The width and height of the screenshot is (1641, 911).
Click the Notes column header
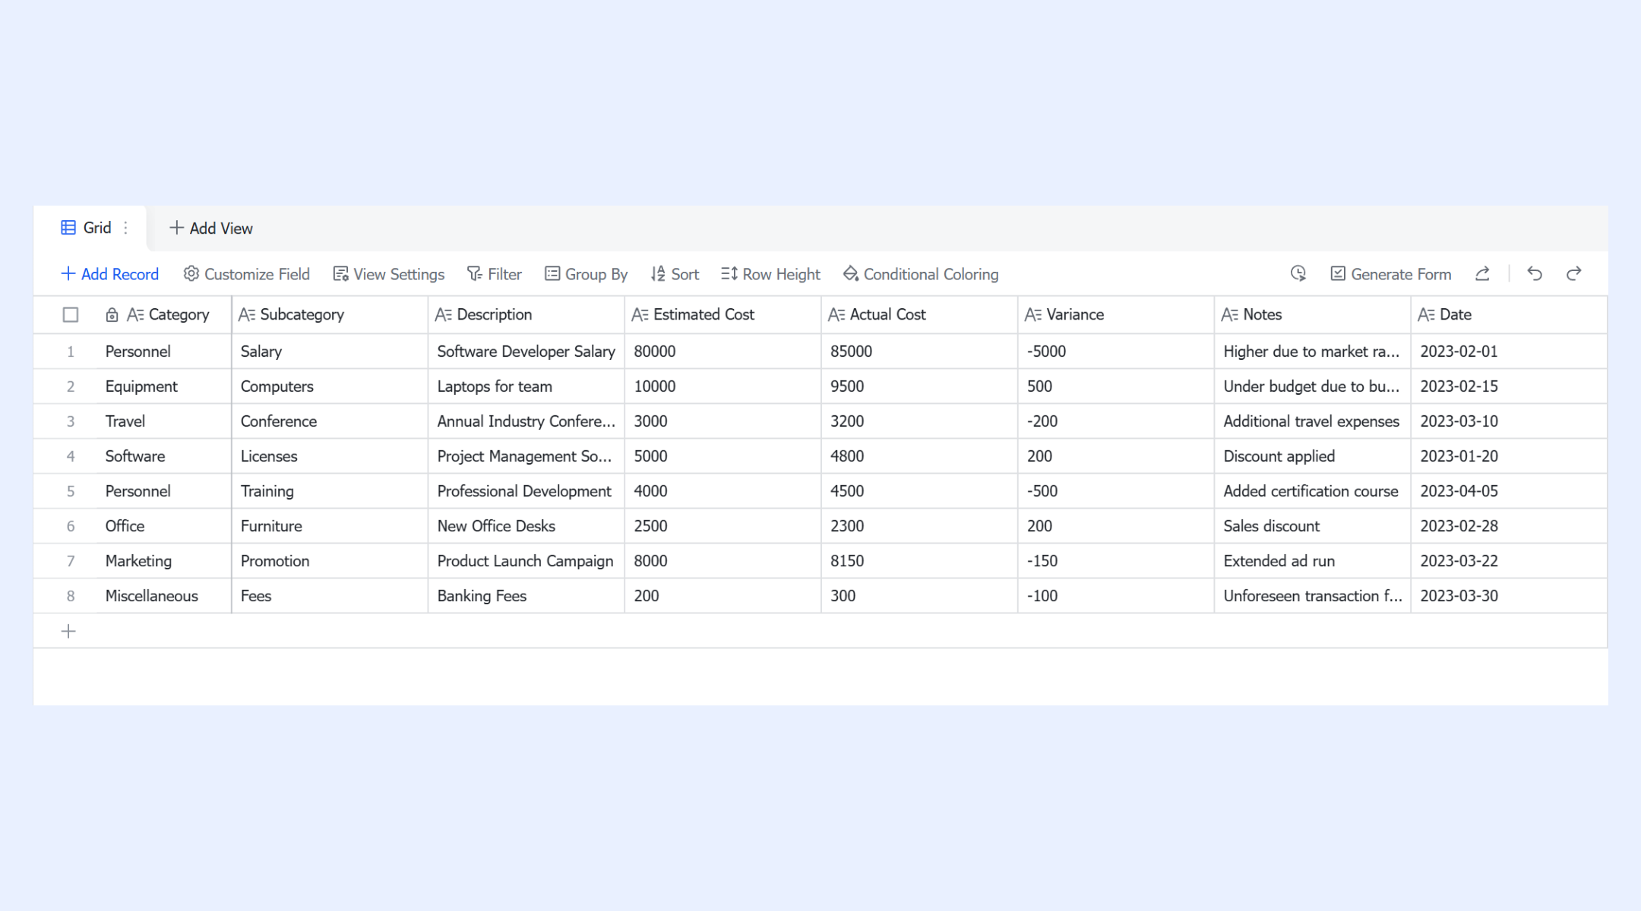[1313, 314]
